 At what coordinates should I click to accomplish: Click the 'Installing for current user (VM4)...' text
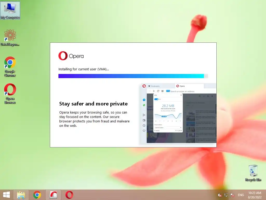pyautogui.click(x=84, y=69)
